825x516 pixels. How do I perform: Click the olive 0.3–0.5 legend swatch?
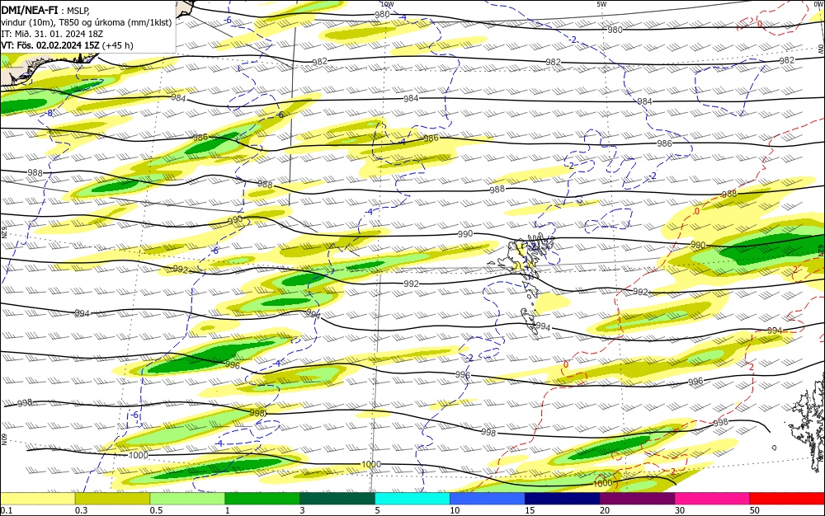[x=112, y=499]
